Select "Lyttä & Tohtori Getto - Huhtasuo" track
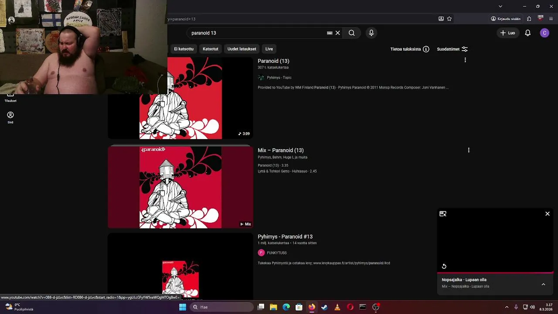 pyautogui.click(x=287, y=171)
